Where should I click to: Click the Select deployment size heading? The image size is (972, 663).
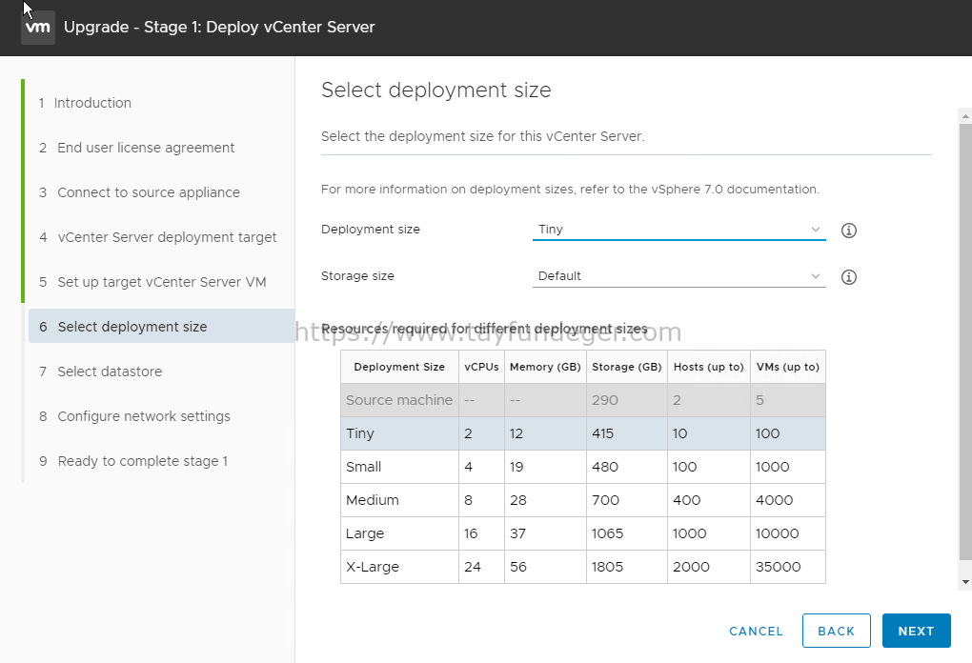click(435, 90)
